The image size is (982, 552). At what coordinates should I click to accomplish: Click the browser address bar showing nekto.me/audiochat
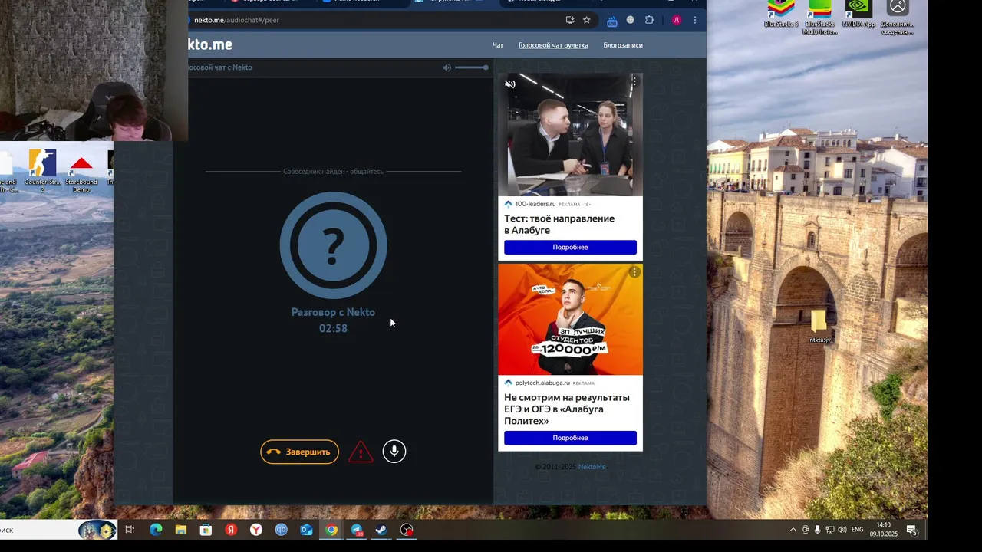pyautogui.click(x=376, y=20)
